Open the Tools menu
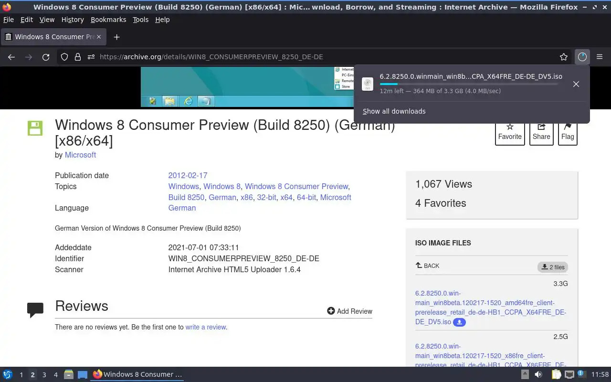 (x=140, y=20)
